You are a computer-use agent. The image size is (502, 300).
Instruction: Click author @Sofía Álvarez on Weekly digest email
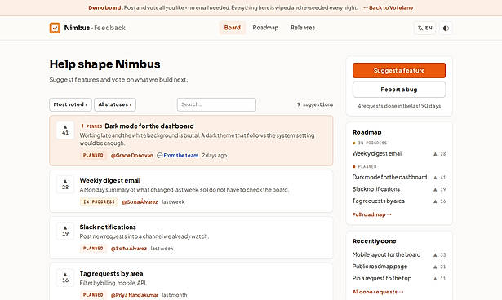point(140,202)
